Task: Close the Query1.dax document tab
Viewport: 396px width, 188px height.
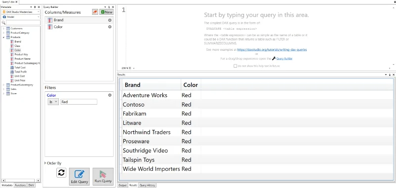Action: click(16, 2)
